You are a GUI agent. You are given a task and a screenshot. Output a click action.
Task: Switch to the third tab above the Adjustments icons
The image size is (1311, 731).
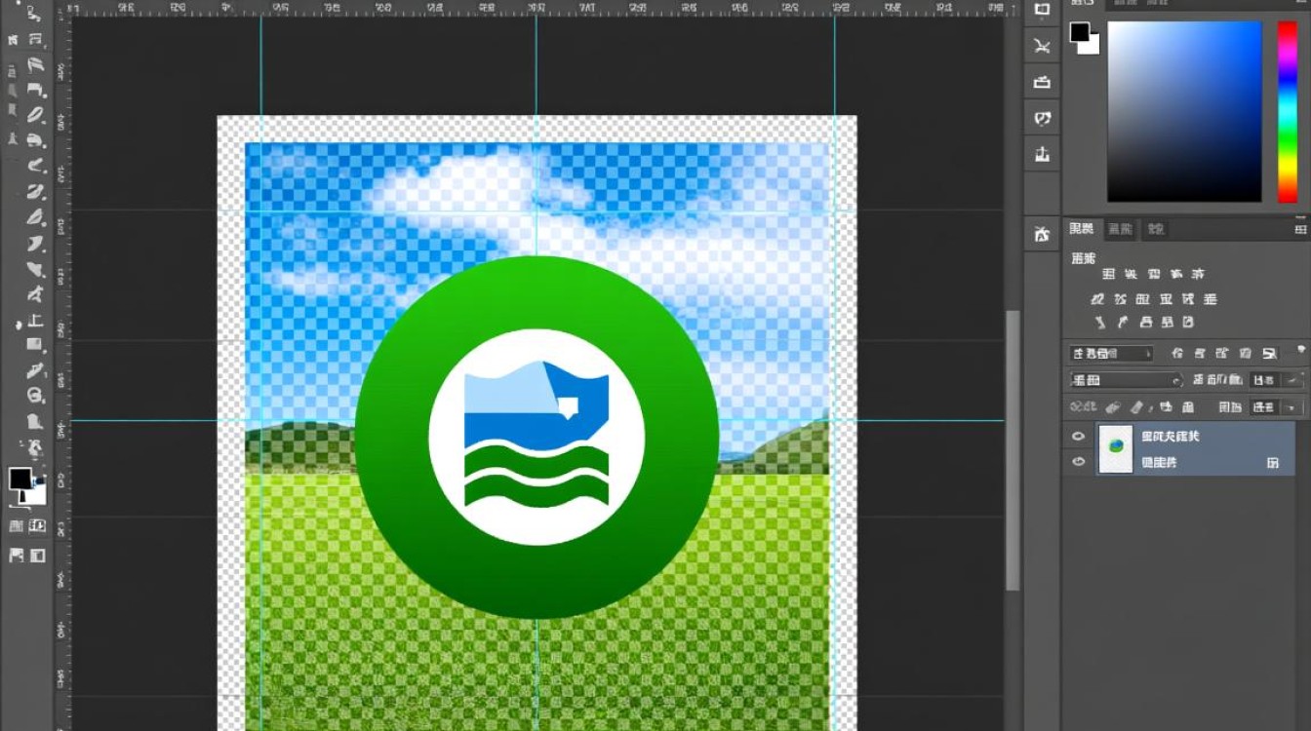1155,229
